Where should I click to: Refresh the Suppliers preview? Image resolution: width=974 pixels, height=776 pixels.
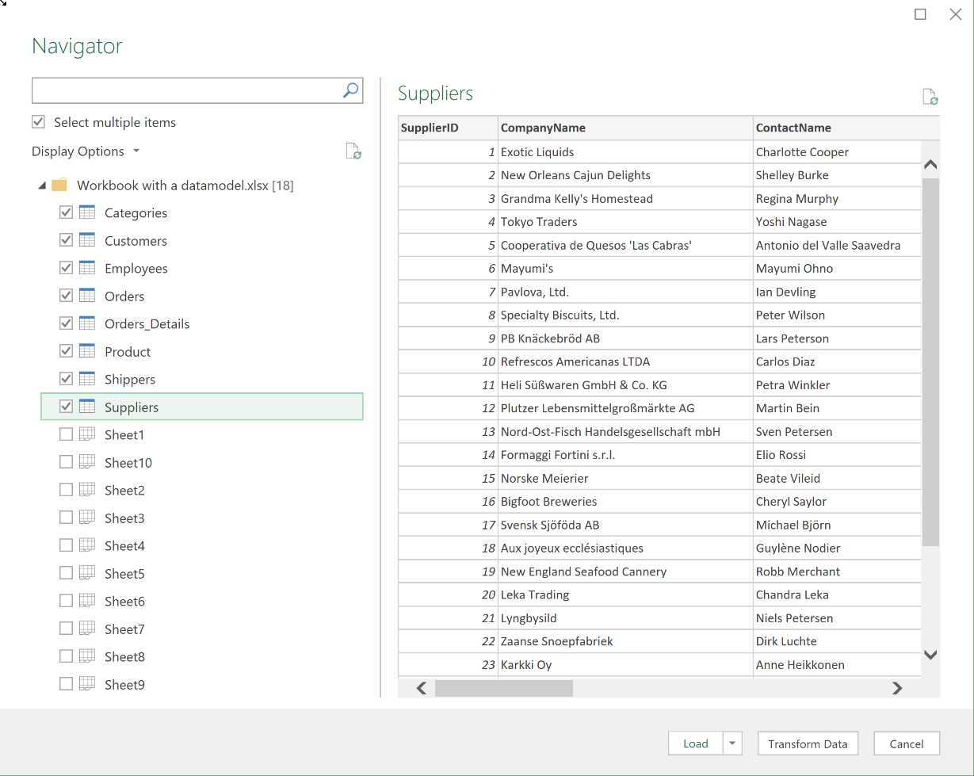tap(930, 97)
